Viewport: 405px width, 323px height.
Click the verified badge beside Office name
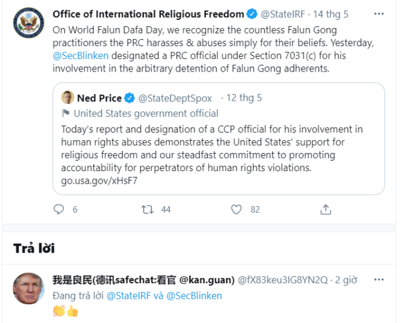(252, 14)
